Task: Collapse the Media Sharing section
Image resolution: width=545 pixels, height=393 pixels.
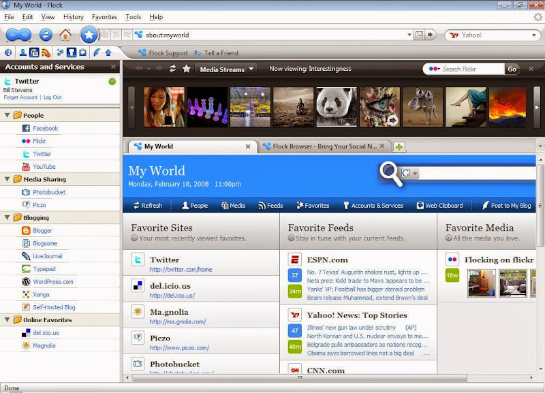Action: pyautogui.click(x=7, y=179)
